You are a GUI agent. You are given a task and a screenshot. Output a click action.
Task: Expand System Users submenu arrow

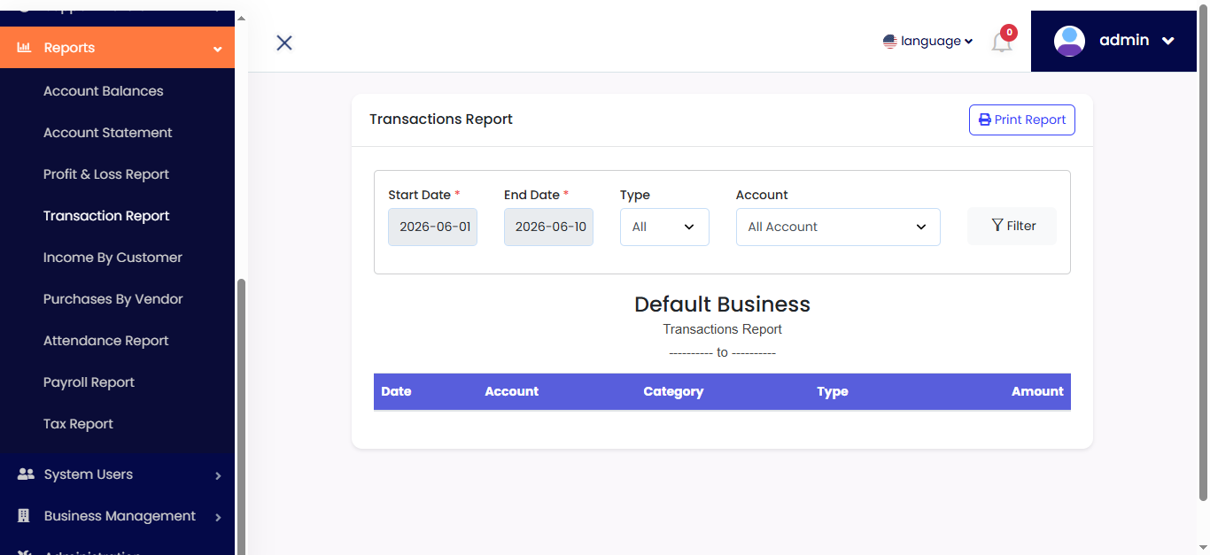(218, 476)
